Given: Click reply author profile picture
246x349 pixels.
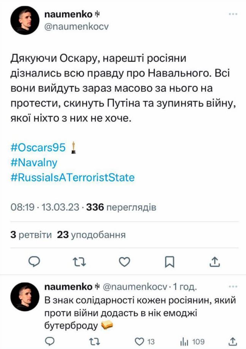Looking at the screenshot, I should 25,297.
